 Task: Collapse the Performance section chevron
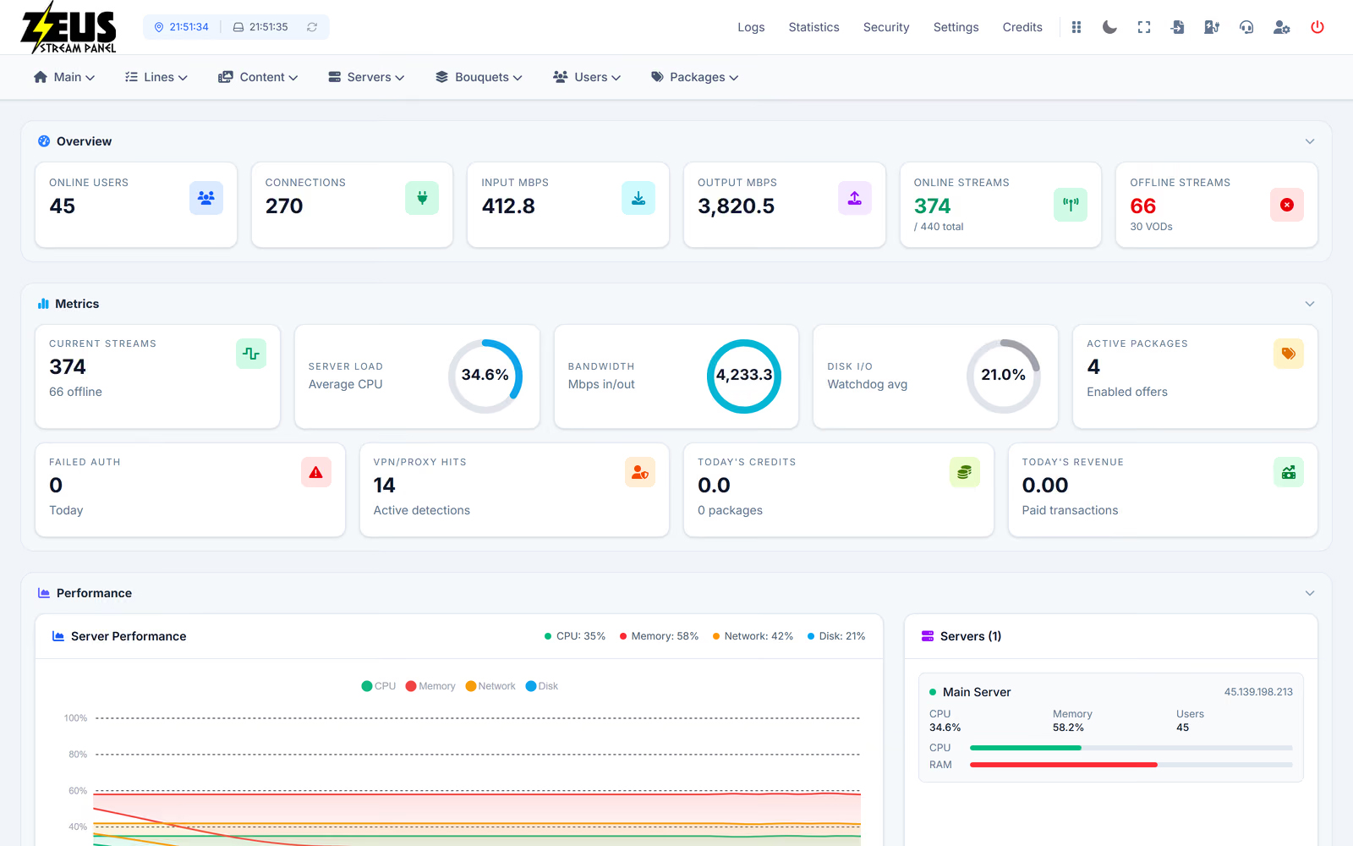pyautogui.click(x=1310, y=593)
